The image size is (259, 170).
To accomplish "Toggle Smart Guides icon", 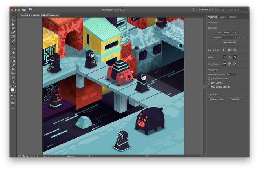I will pos(235,57).
